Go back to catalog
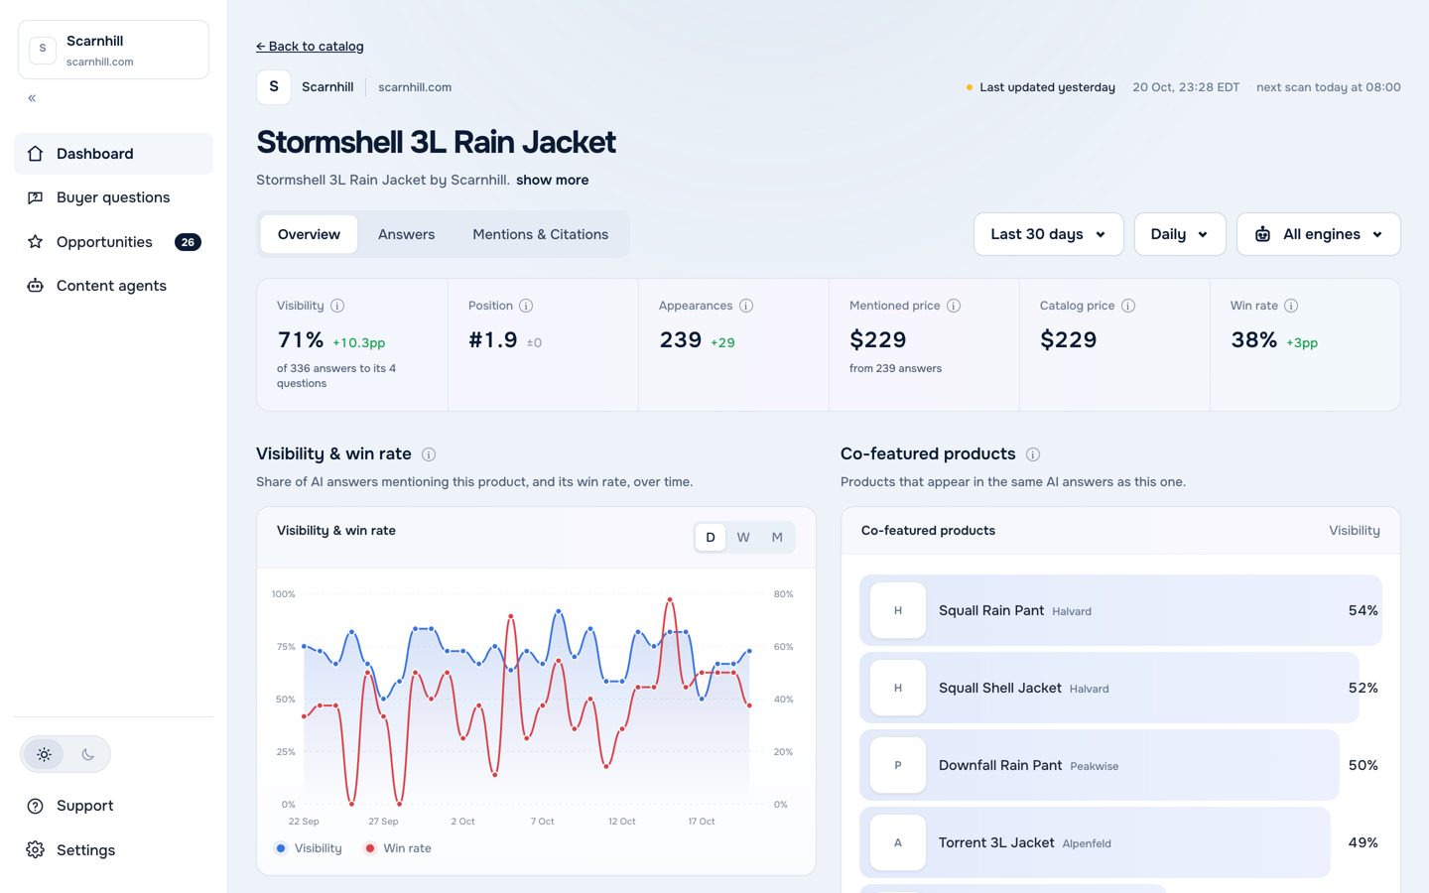The image size is (1429, 893). click(310, 47)
